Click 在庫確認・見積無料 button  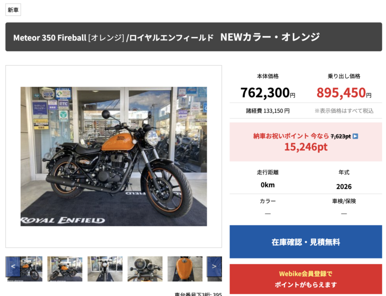coord(306,242)
